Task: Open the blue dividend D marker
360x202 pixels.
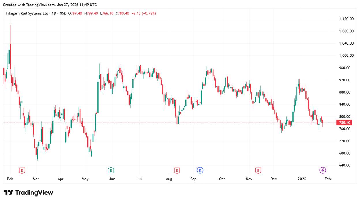Action: click(x=200, y=171)
